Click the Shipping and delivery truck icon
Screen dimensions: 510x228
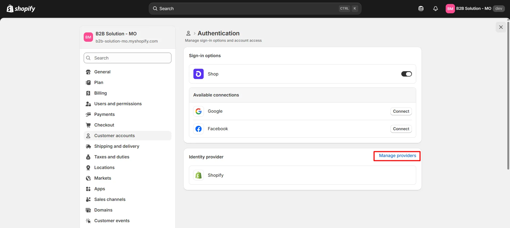click(88, 146)
